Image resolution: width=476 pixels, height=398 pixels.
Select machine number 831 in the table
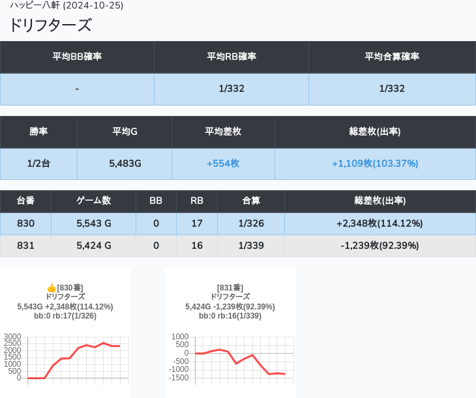(25, 246)
